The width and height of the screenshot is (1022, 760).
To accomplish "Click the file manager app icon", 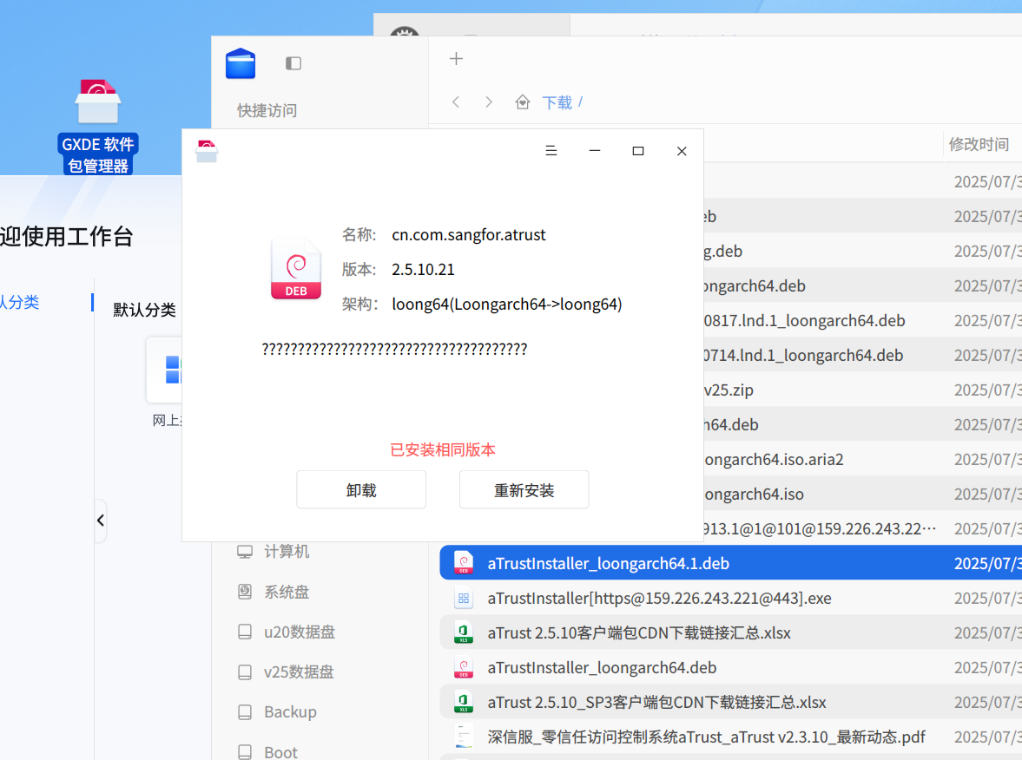I will 241,63.
